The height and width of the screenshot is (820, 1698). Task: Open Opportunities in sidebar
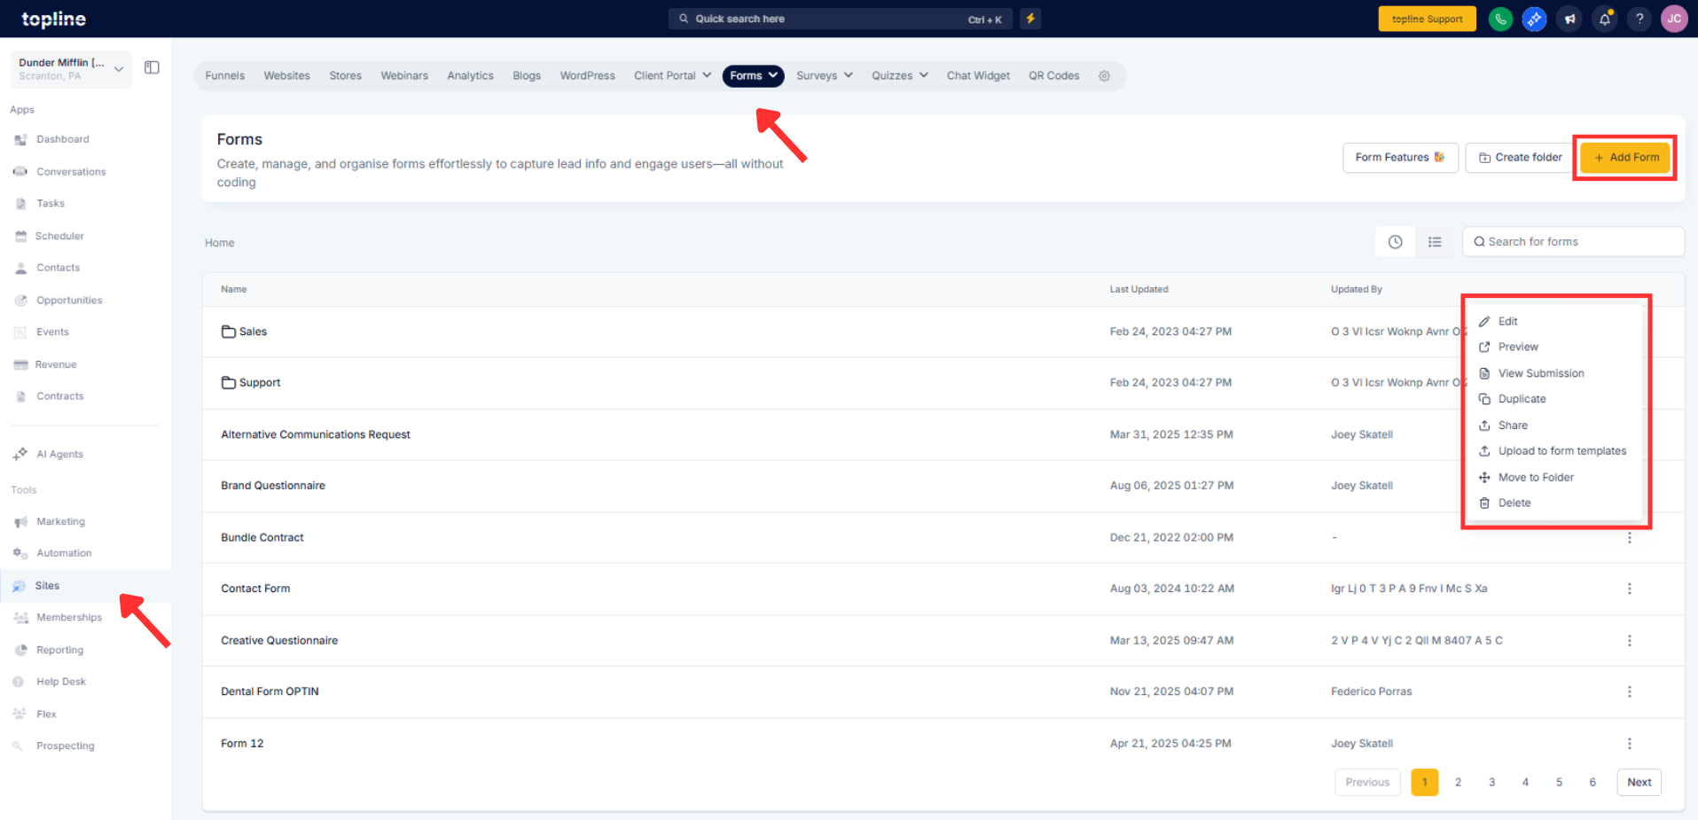69,301
